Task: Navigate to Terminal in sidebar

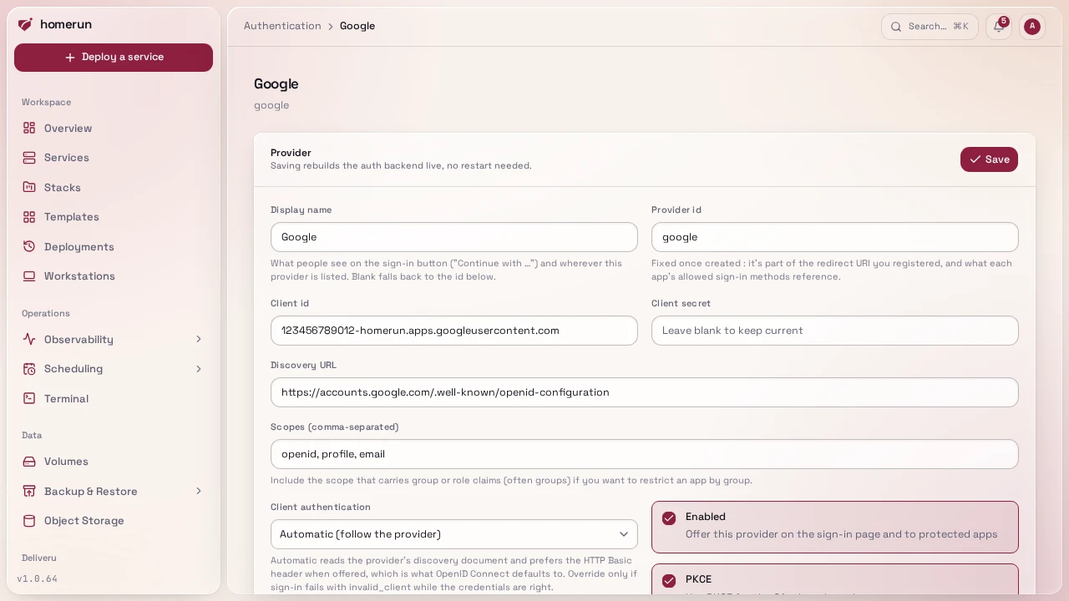Action: click(114, 398)
